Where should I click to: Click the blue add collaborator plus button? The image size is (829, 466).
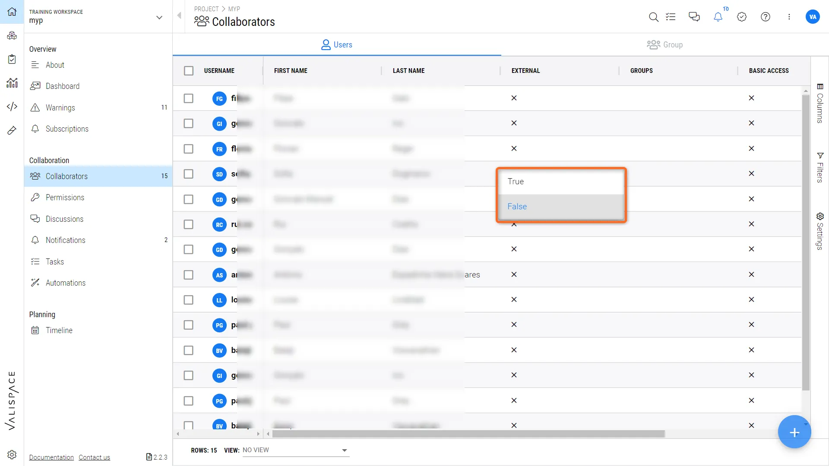click(x=794, y=432)
